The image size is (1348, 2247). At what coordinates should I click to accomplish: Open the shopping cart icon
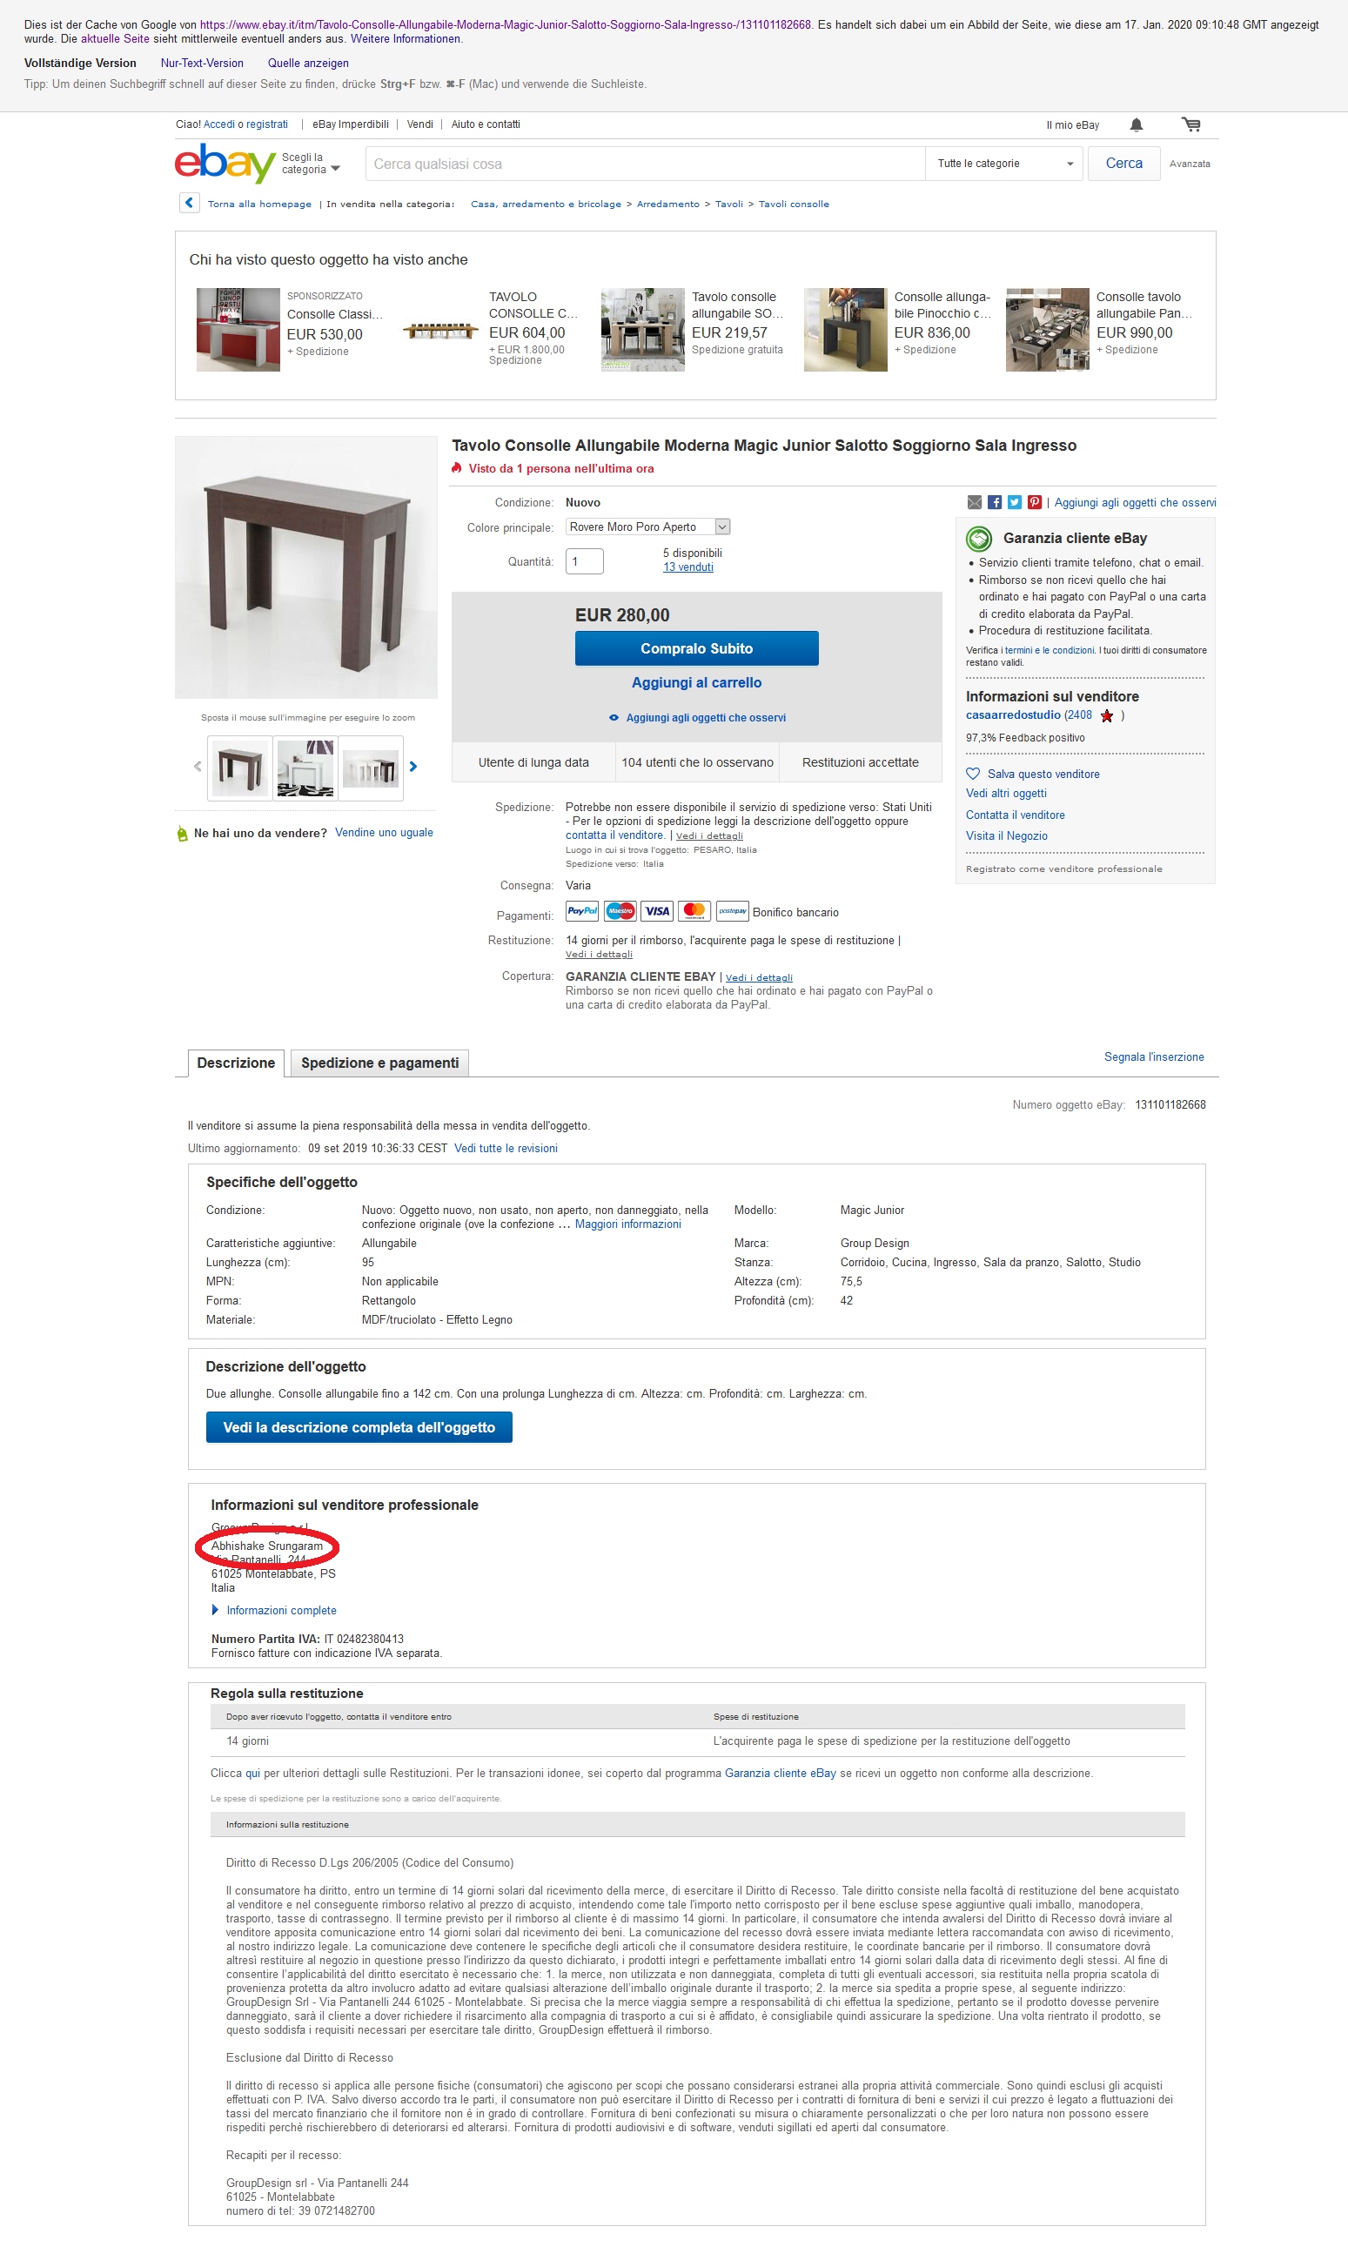tap(1190, 124)
